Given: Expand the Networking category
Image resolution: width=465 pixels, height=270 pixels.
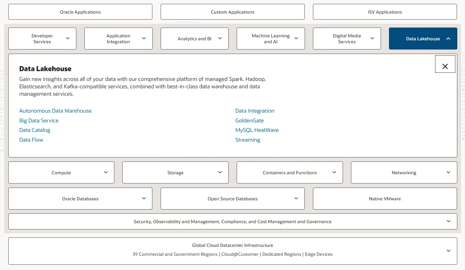Looking at the screenshot, I should coord(404,172).
